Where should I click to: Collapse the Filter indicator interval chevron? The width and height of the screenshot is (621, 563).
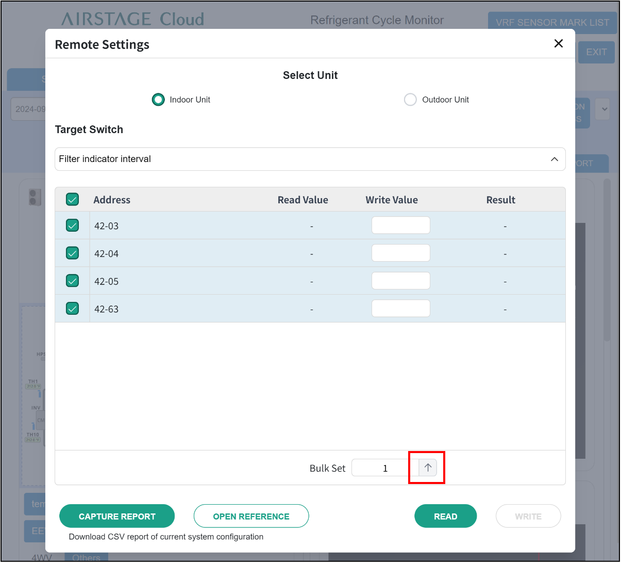point(554,159)
